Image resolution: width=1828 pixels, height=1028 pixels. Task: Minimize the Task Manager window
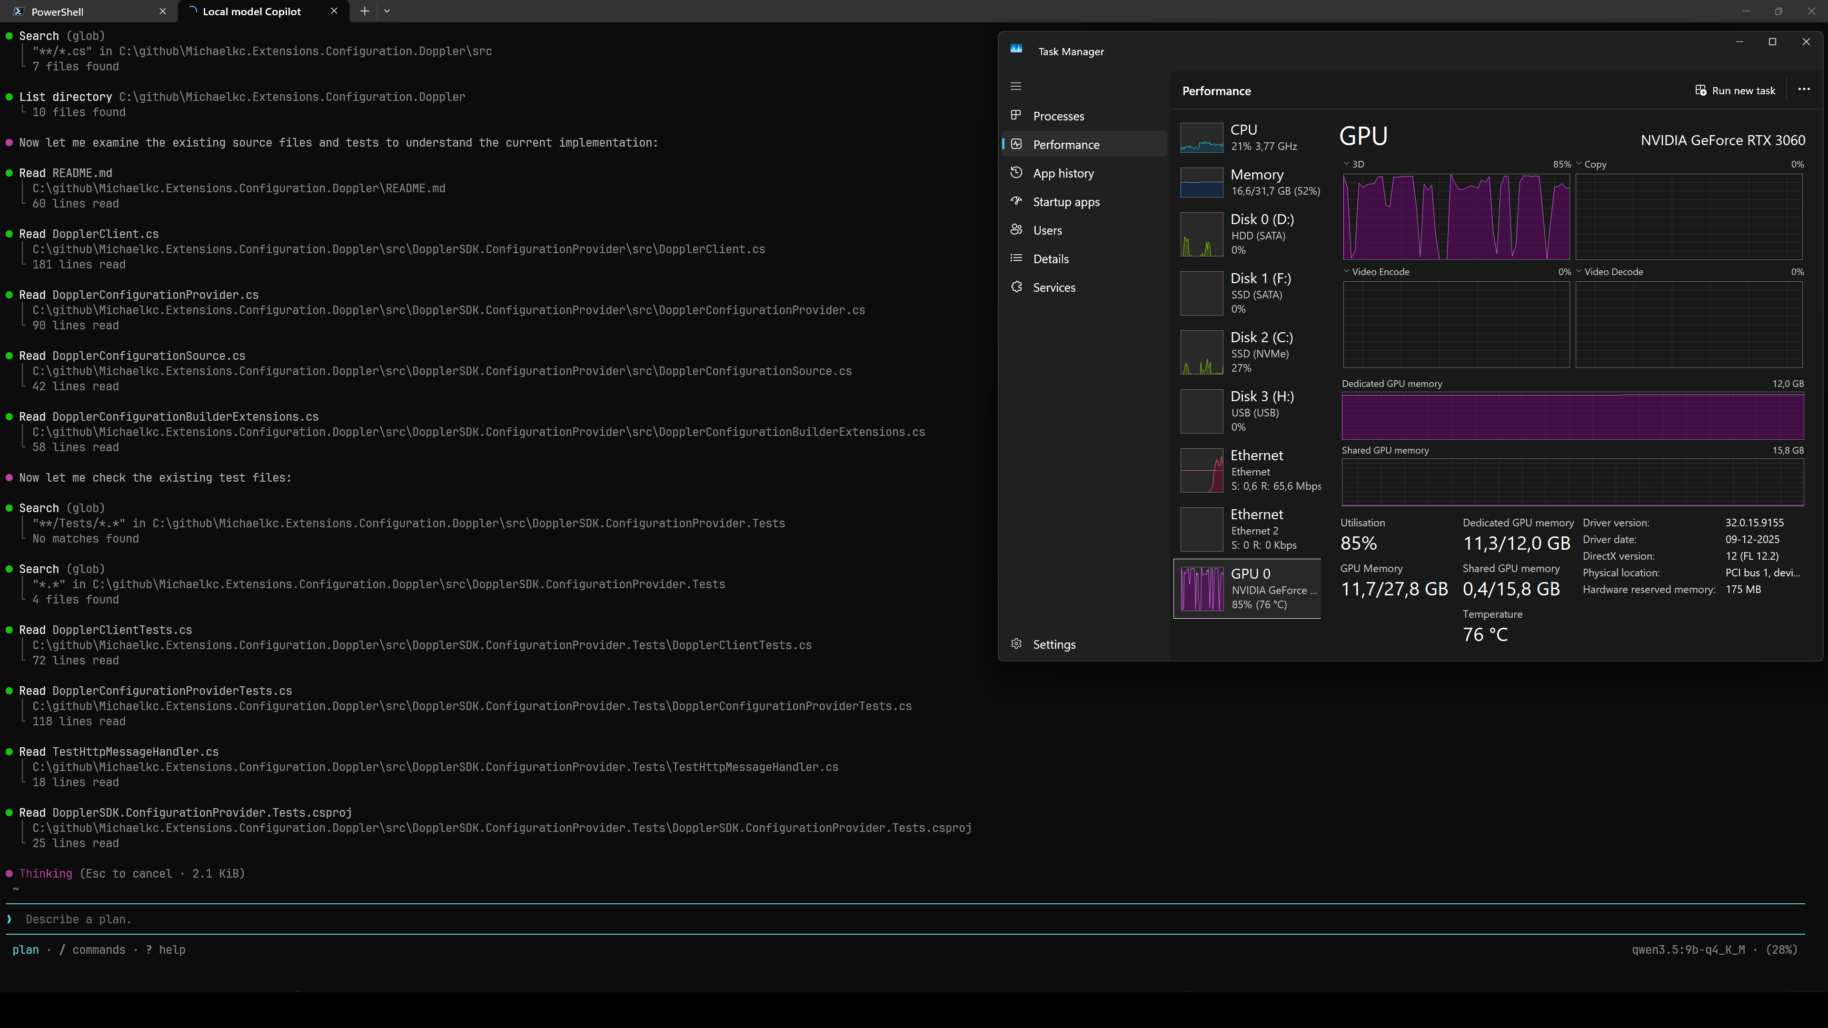pos(1739,42)
